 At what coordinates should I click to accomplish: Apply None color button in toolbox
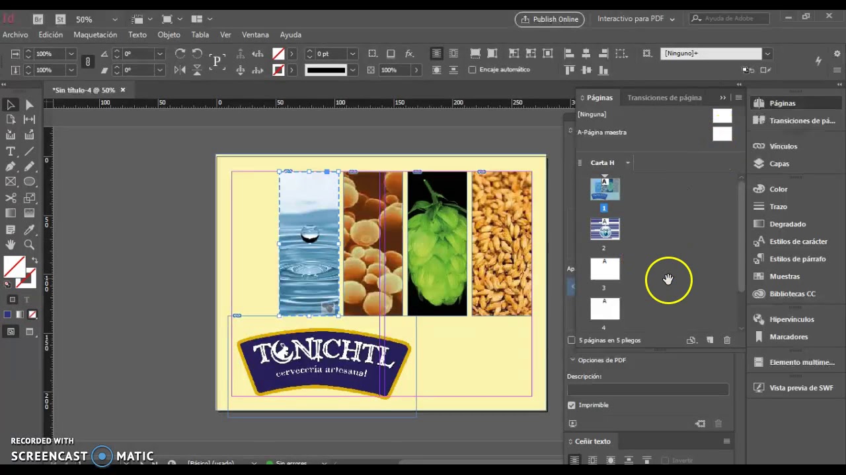[x=32, y=315]
